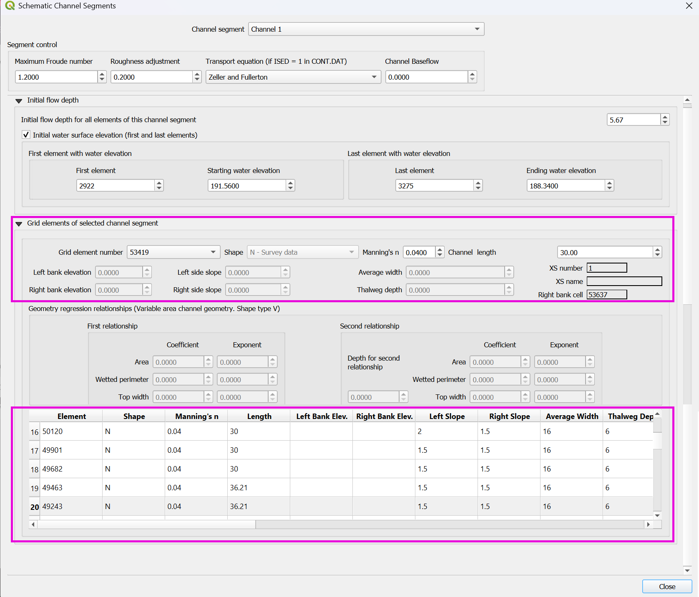
Task: Increase the Channel Baseflow value
Action: pos(472,74)
